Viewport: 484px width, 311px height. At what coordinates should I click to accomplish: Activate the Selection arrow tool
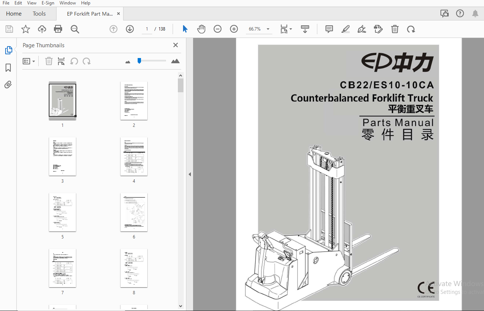pos(185,29)
